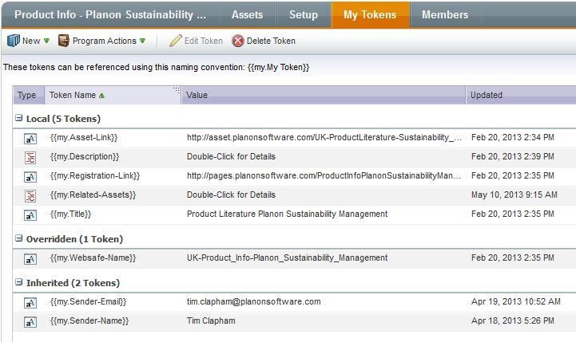Collapse the Local (5 Tokens) group
Image resolution: width=576 pixels, height=342 pixels.
point(19,119)
